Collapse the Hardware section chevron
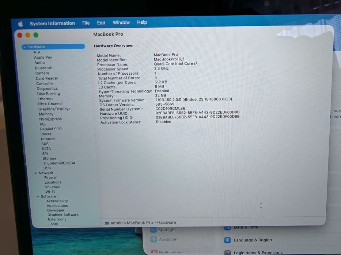Viewport: 341px width, 255px height. [24, 47]
